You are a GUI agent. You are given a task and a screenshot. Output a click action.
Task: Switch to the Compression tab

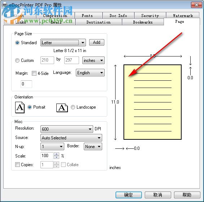(x=55, y=16)
